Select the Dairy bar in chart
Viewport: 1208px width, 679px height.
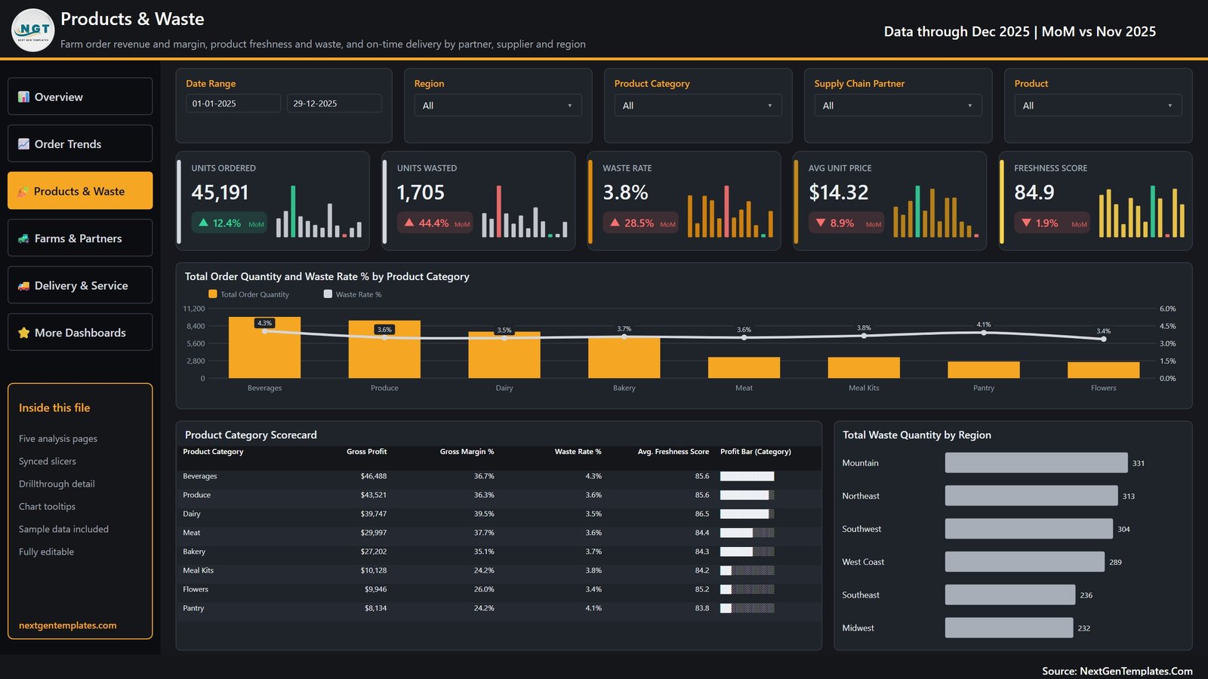point(504,355)
